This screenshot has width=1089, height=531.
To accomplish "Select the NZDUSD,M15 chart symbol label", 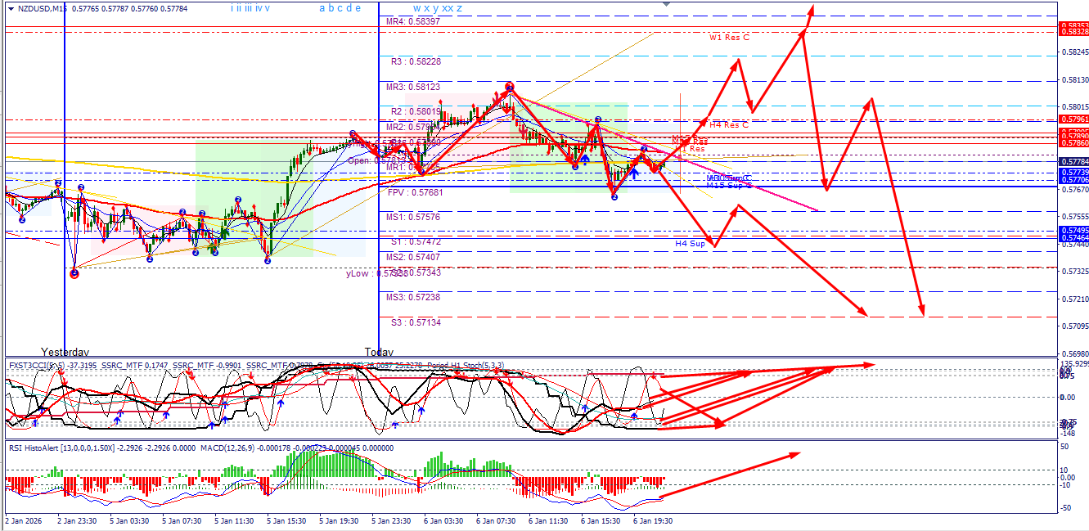I will pyautogui.click(x=41, y=8).
